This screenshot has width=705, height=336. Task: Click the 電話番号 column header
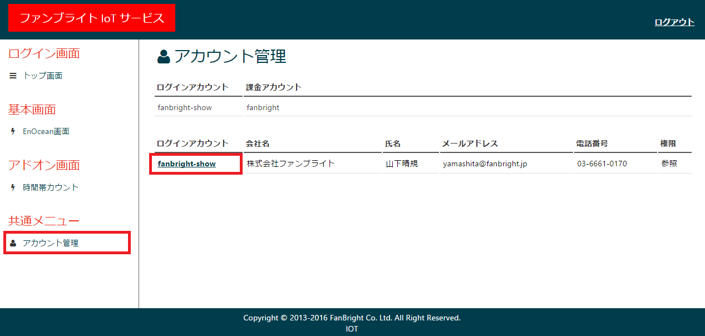tap(592, 144)
